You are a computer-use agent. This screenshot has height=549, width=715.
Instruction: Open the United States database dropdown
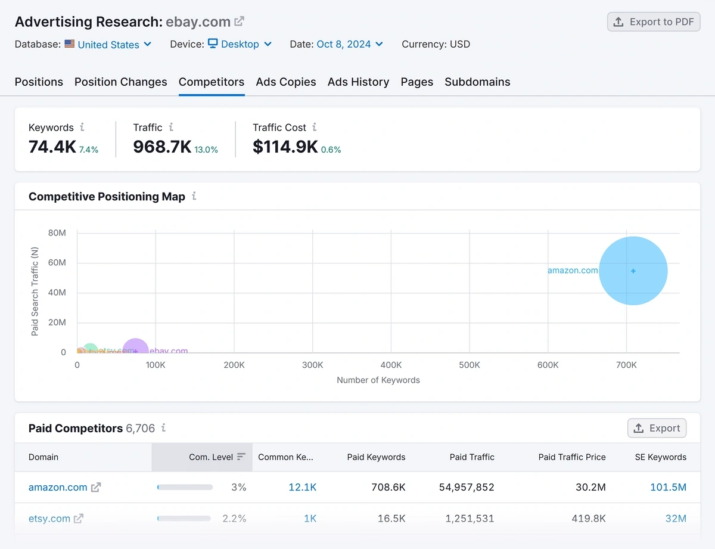coord(114,44)
